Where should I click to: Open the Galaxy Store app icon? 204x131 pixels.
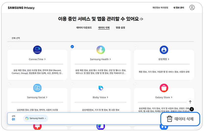tap(164, 88)
